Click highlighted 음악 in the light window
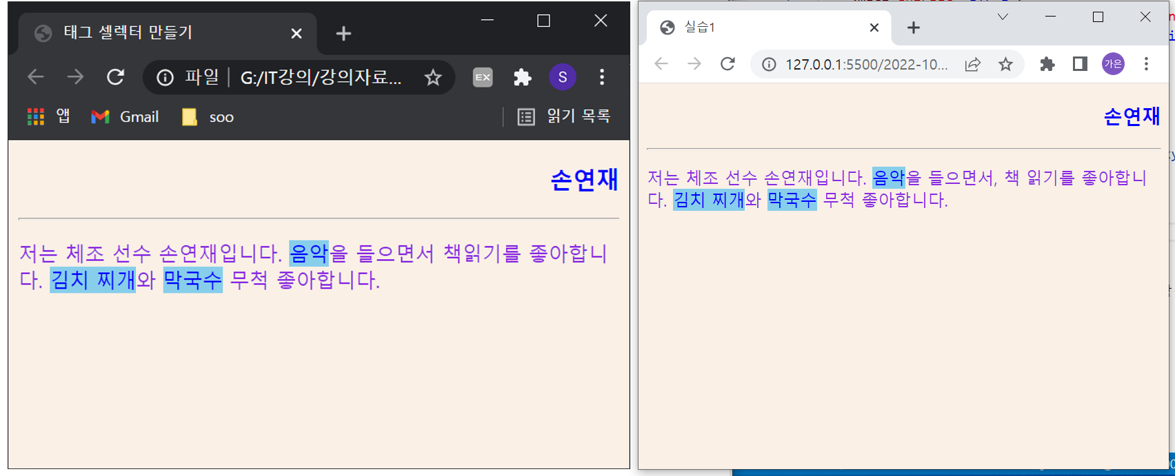1175x476 pixels. point(889,178)
